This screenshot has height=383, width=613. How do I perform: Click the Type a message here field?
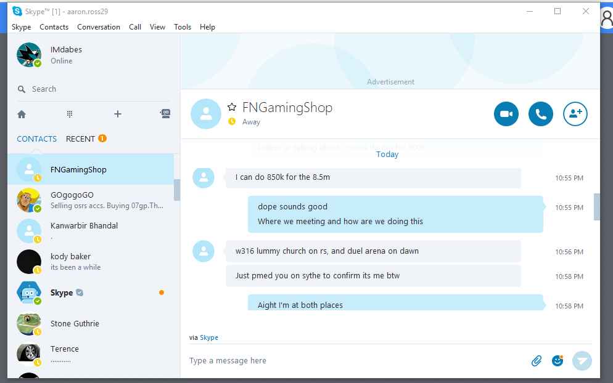point(356,361)
